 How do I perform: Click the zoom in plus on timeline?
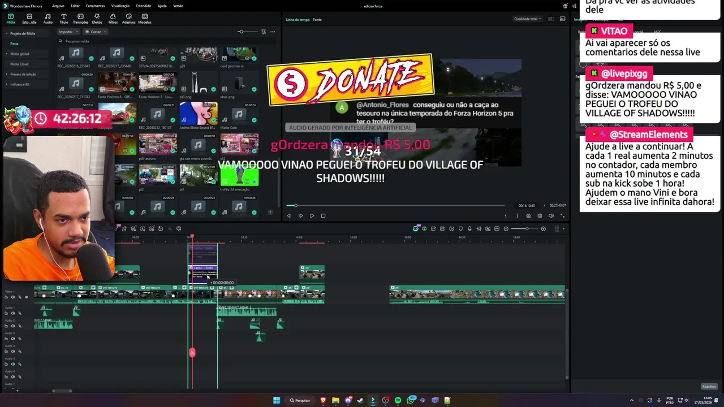(544, 229)
